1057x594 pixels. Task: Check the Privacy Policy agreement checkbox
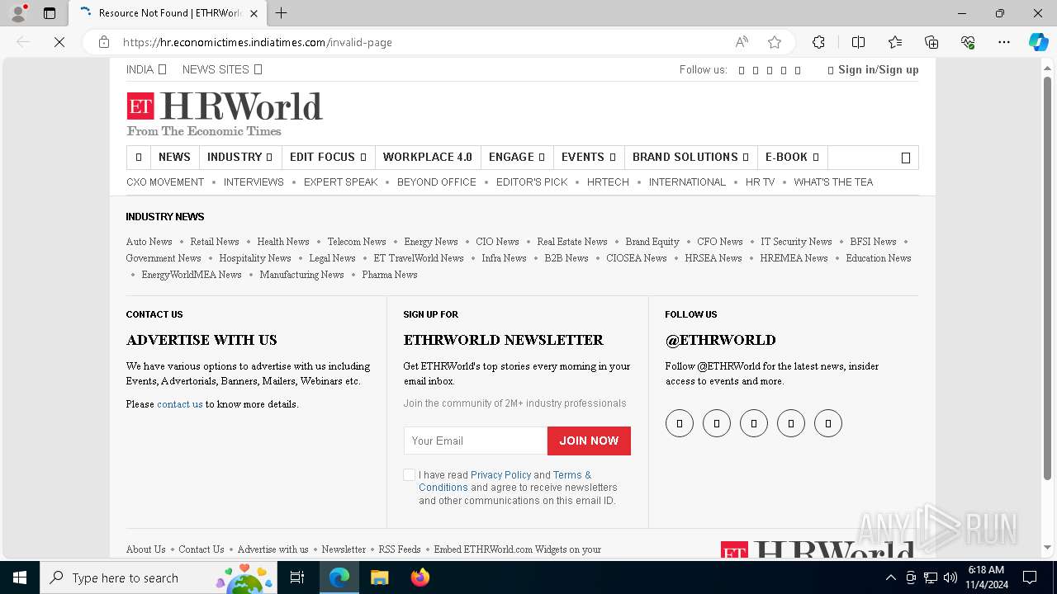[x=409, y=474]
